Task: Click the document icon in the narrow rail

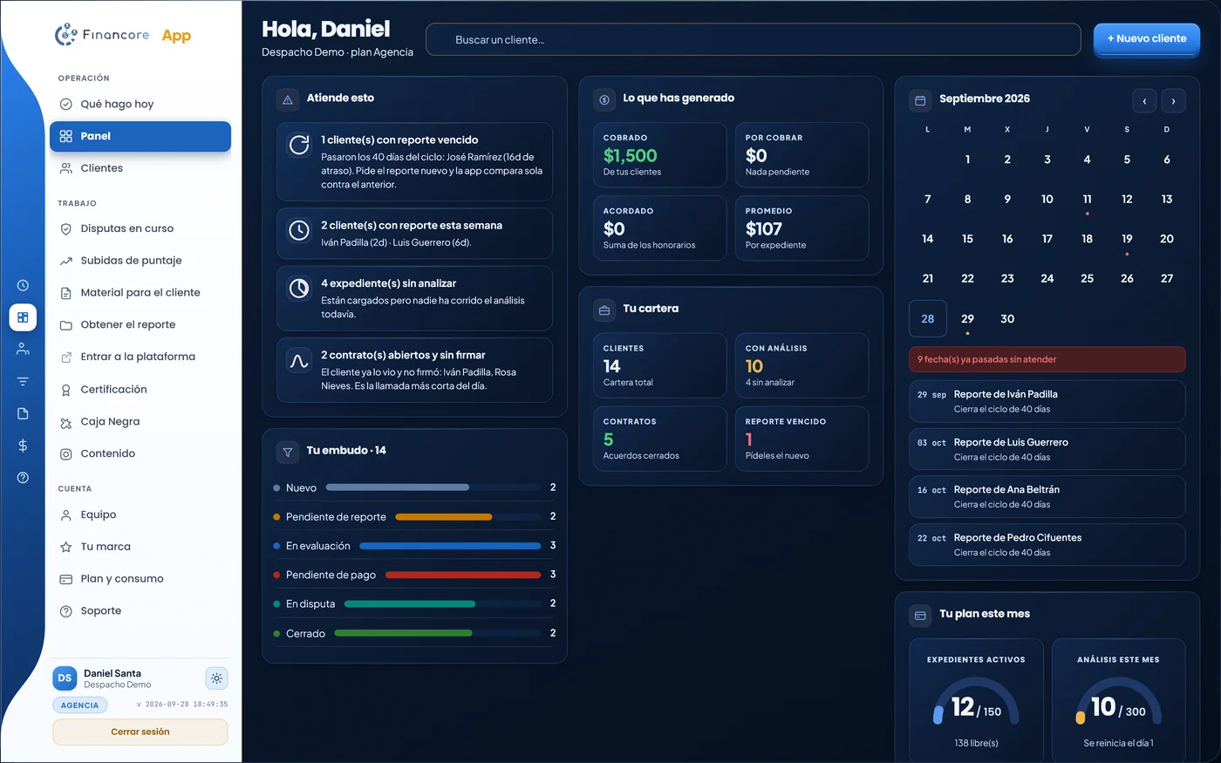Action: 23,413
